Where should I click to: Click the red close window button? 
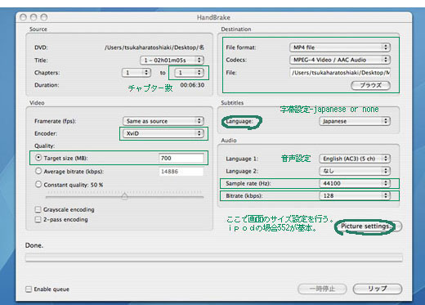tap(23, 17)
